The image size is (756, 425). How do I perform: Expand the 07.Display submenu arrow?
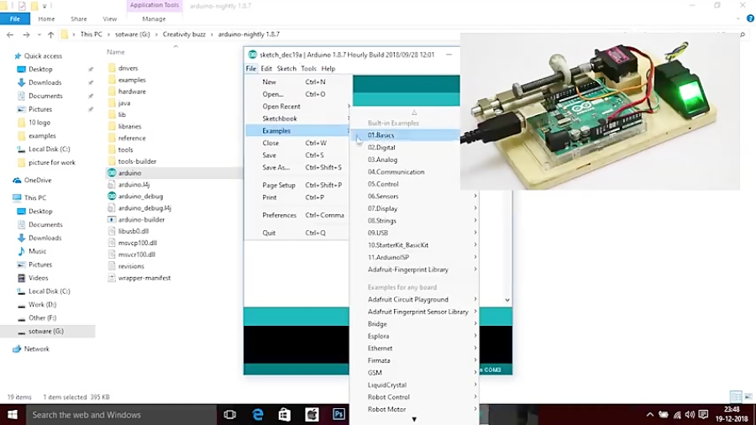point(475,208)
